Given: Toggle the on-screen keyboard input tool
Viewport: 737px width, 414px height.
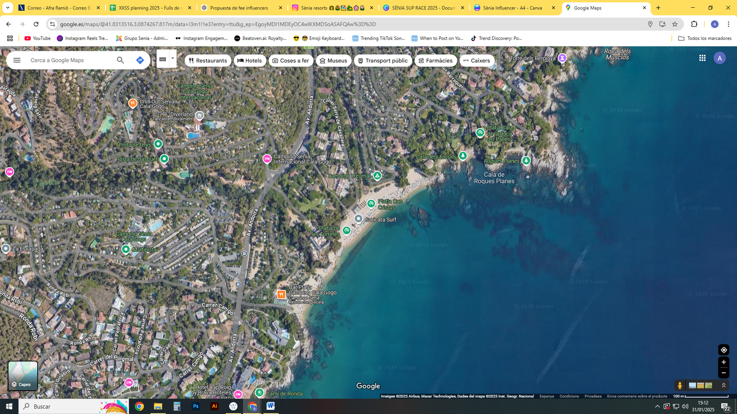Looking at the screenshot, I should (163, 59).
